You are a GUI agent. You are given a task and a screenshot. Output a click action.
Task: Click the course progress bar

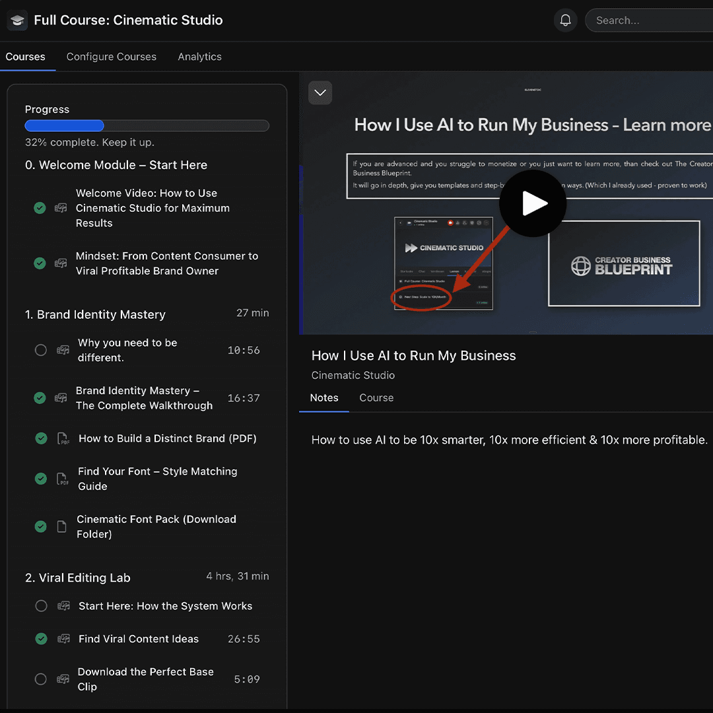147,125
